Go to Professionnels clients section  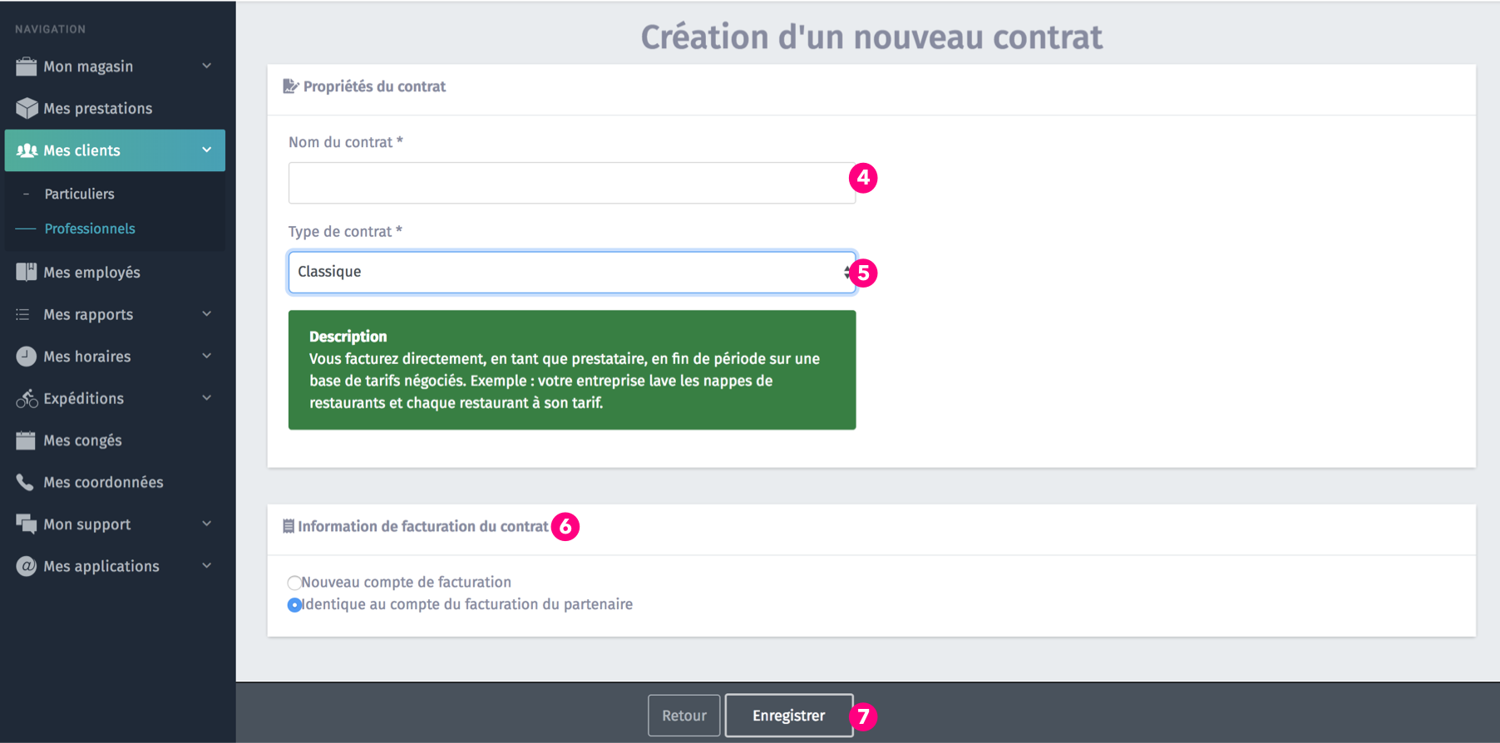pyautogui.click(x=90, y=229)
